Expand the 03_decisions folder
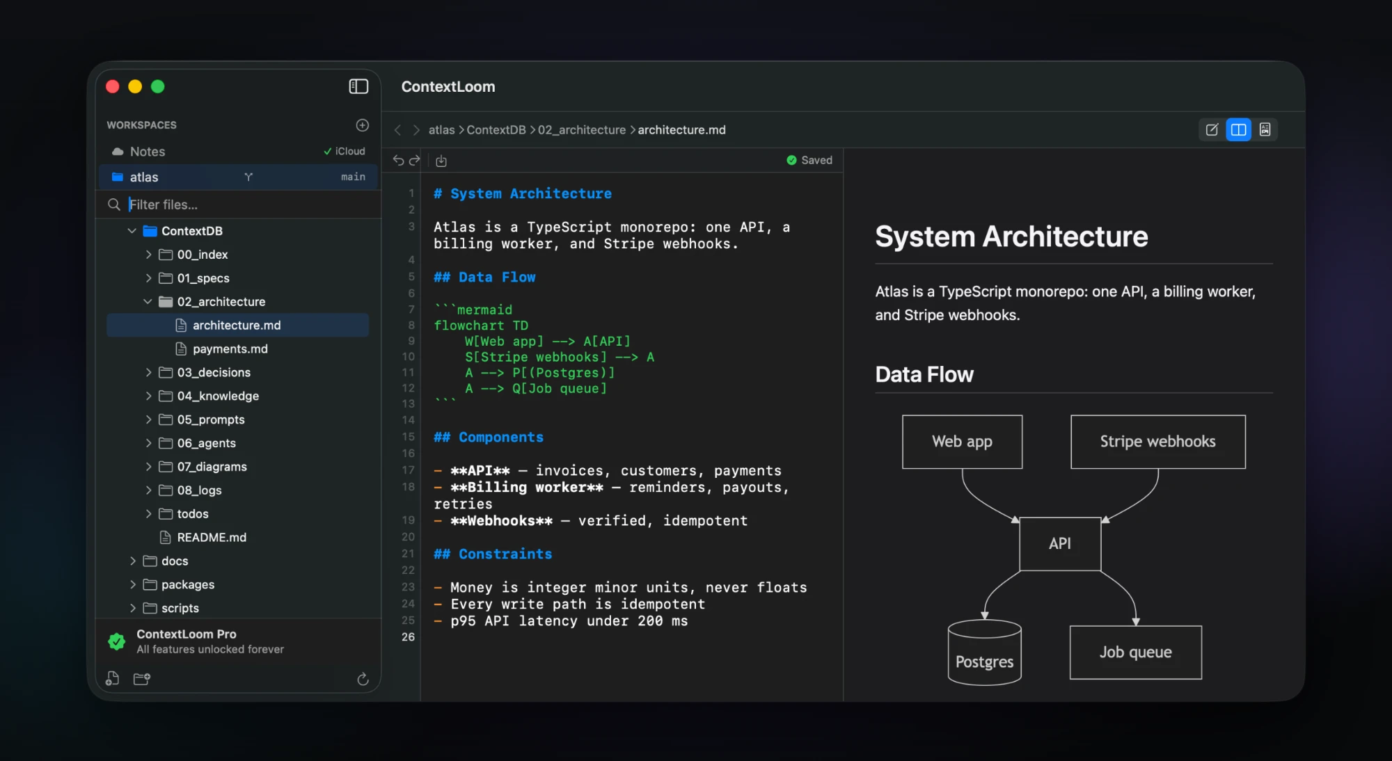 pyautogui.click(x=148, y=373)
